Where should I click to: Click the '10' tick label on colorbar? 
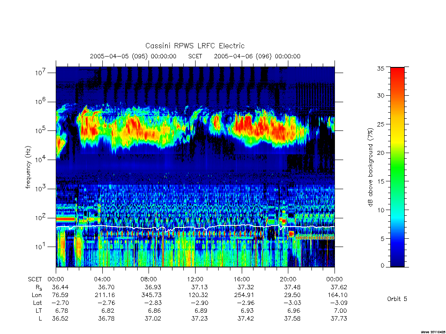pos(380,210)
